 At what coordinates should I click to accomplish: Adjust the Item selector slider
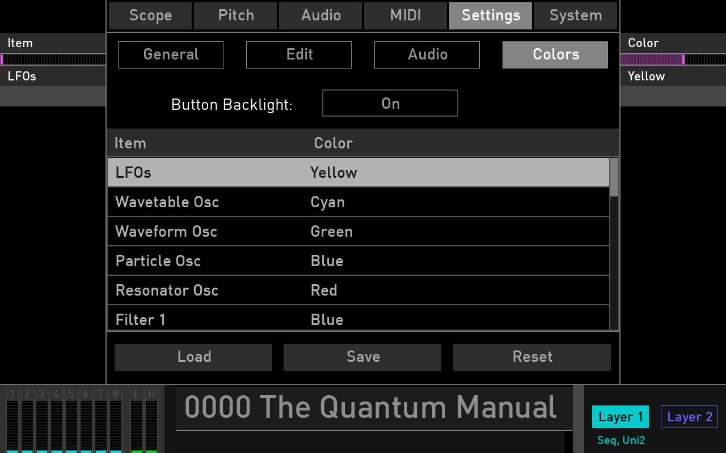[53, 58]
